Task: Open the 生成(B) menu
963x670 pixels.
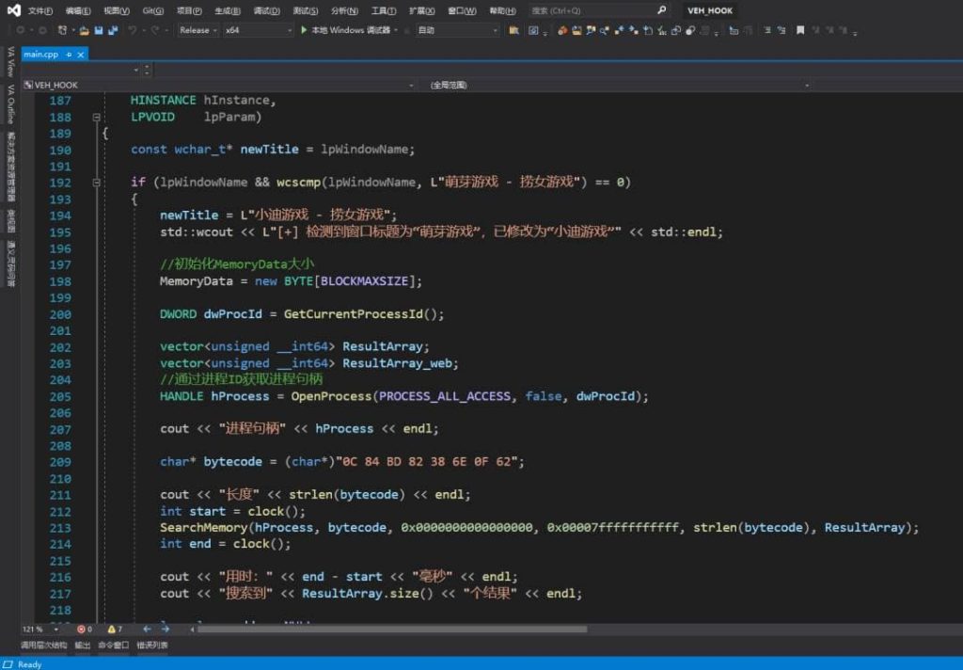Action: pos(227,10)
